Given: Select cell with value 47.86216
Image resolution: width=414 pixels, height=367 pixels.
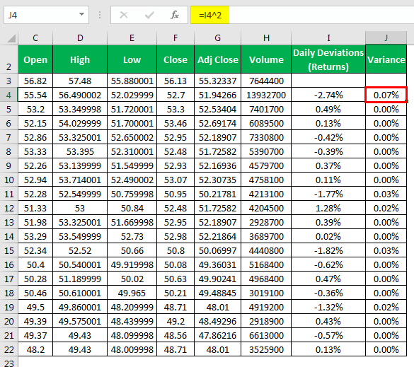Looking at the screenshot, I should [217, 335].
